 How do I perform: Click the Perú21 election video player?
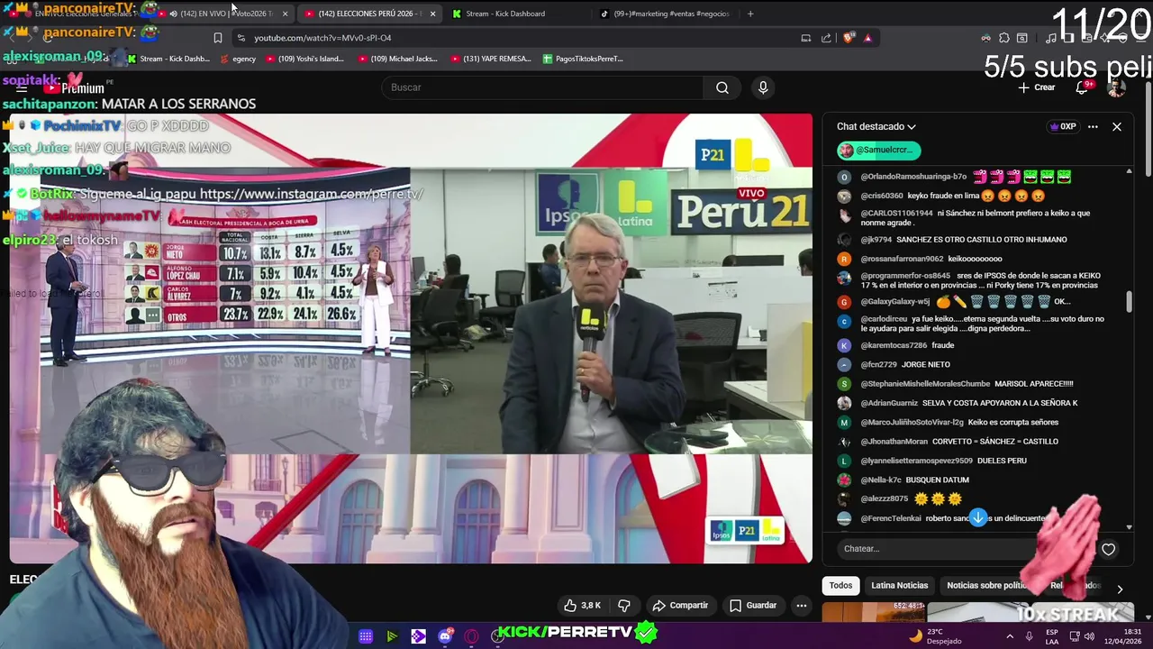[x=411, y=338]
